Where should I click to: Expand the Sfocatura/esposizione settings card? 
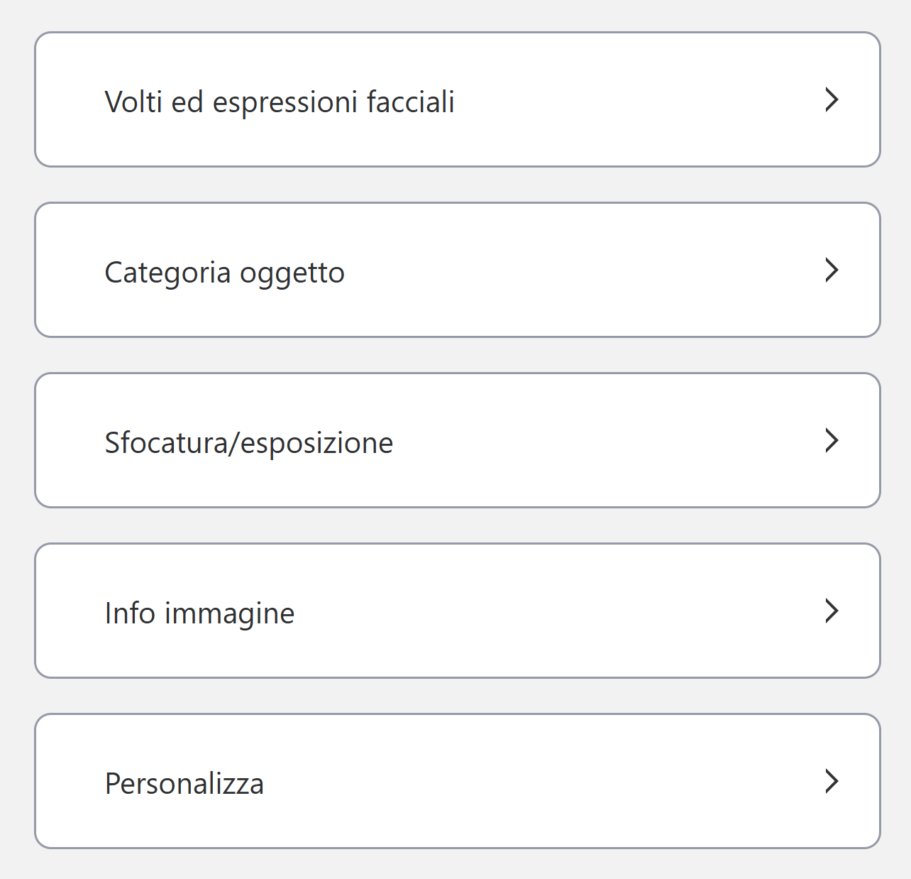[457, 440]
